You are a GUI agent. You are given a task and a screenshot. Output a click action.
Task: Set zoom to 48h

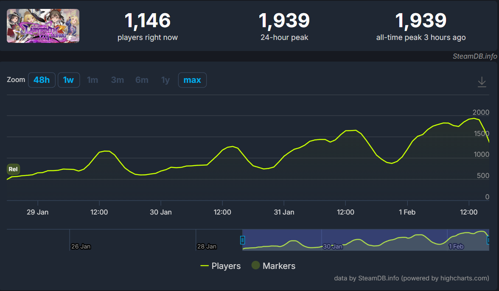[x=42, y=80]
